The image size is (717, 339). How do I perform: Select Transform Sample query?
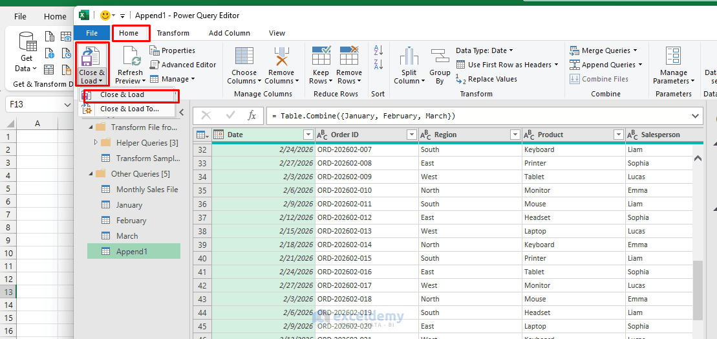pos(140,159)
